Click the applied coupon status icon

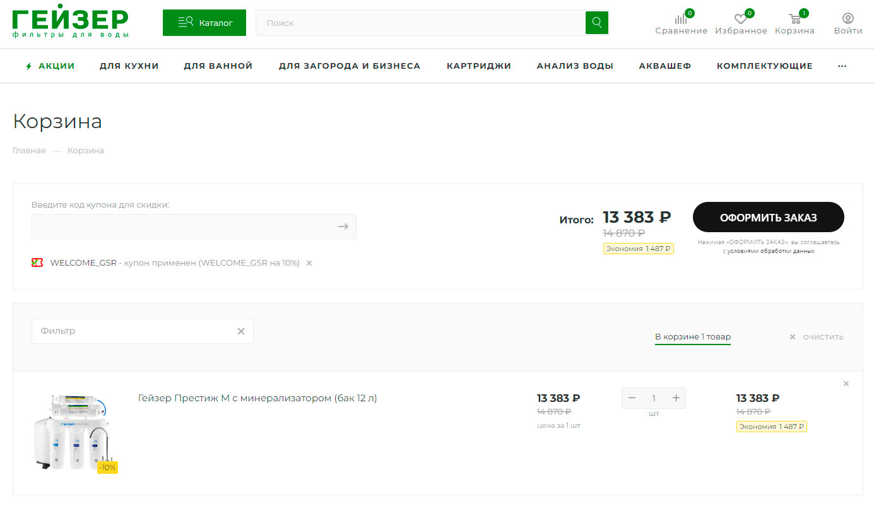(37, 262)
